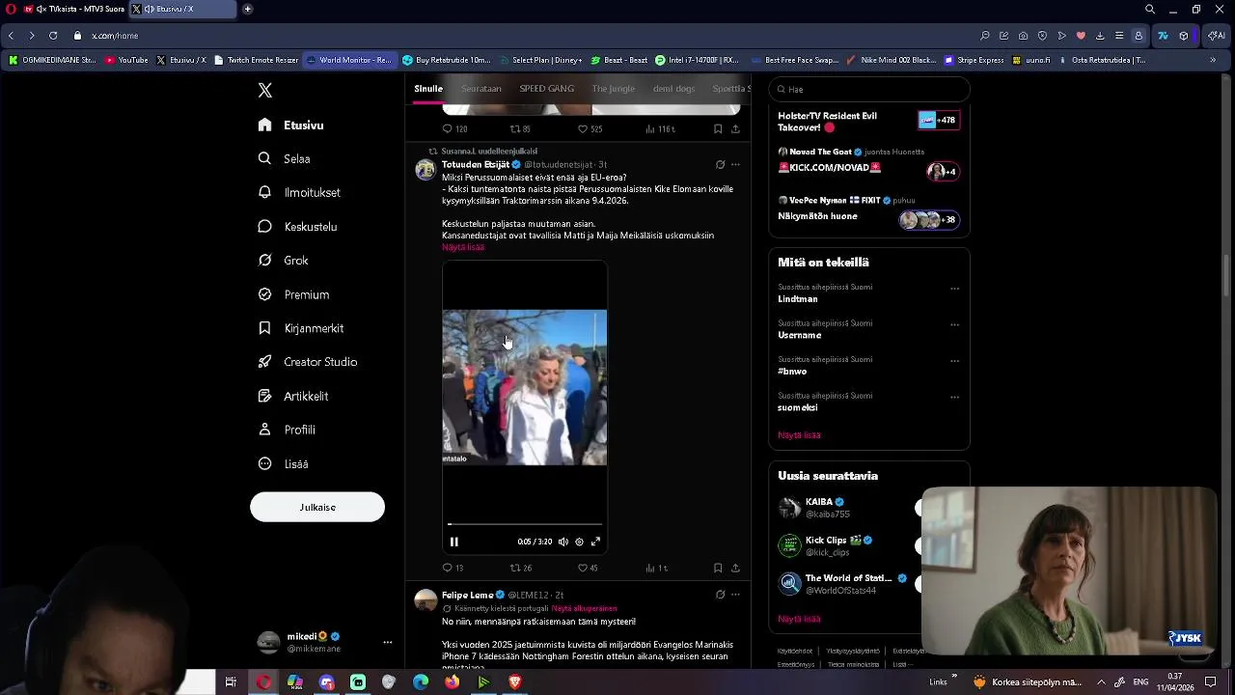Switch to Sinulle feed tab
Image resolution: width=1235 pixels, height=695 pixels.
click(x=428, y=89)
